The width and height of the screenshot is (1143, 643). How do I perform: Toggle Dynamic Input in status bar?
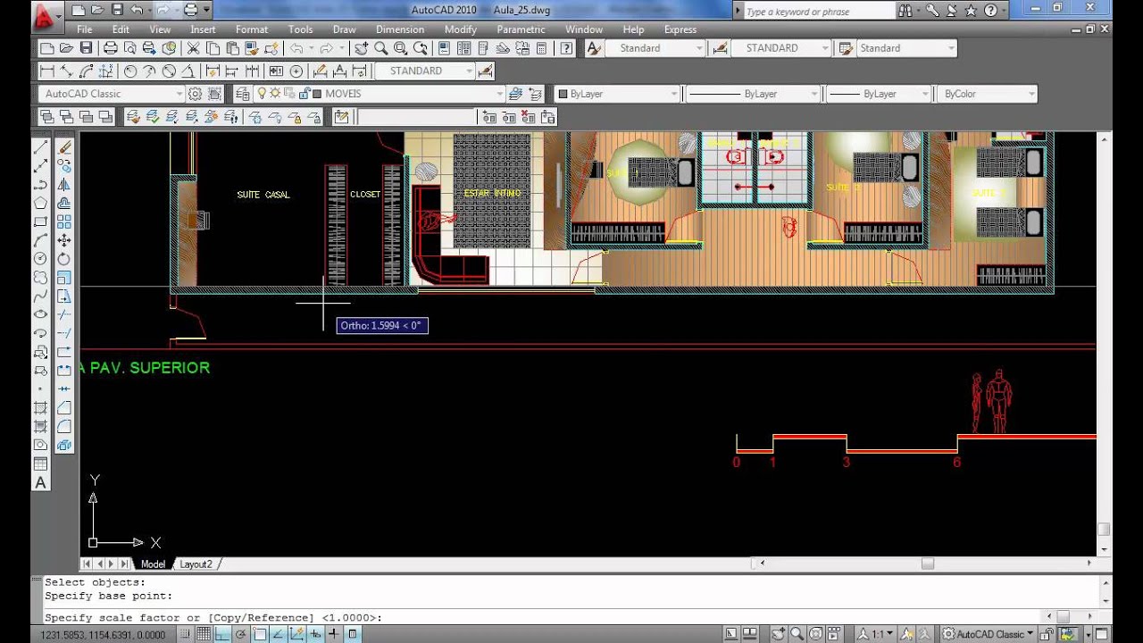point(314,634)
